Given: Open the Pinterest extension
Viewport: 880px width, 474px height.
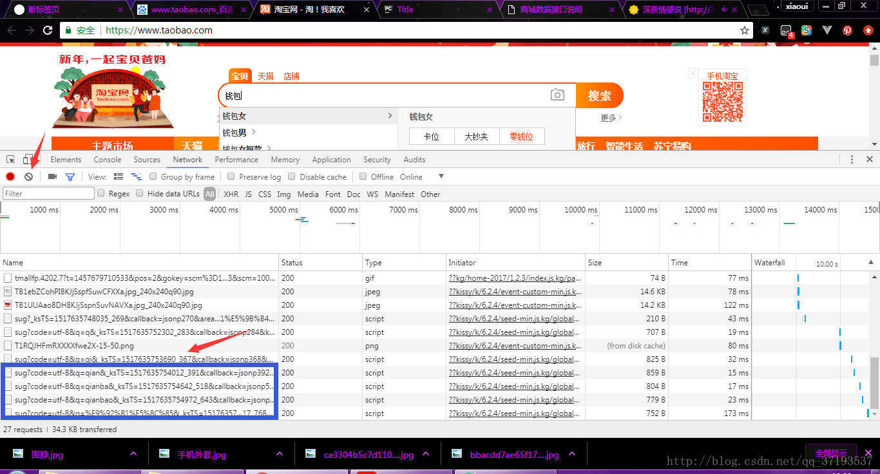Looking at the screenshot, I should pyautogui.click(x=848, y=30).
